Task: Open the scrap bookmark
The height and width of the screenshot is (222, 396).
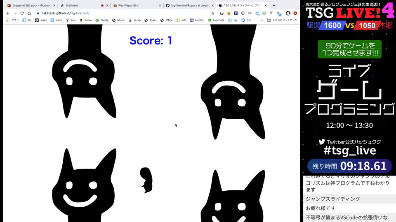Action: click(x=134, y=20)
